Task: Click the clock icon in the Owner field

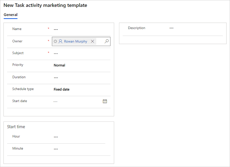Action: [55, 41]
